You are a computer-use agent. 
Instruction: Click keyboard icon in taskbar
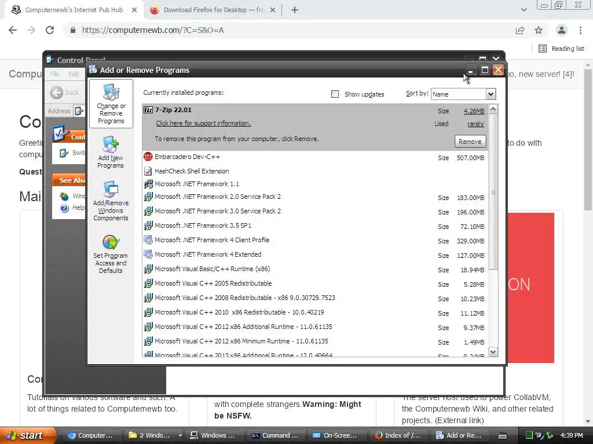click(x=503, y=436)
